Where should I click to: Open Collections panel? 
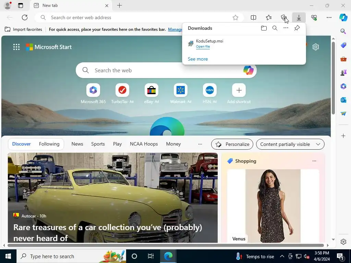tap(284, 17)
